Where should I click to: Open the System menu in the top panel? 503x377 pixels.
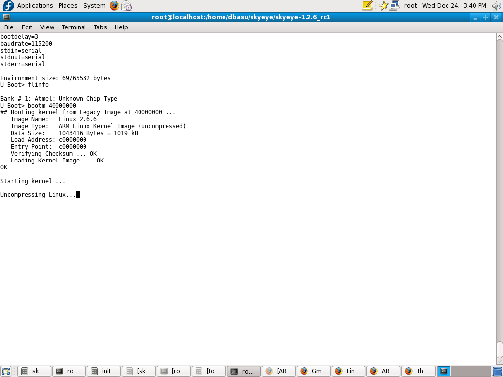[x=94, y=6]
